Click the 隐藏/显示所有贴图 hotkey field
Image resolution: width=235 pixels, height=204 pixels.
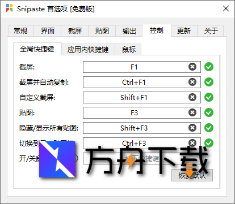(142, 128)
